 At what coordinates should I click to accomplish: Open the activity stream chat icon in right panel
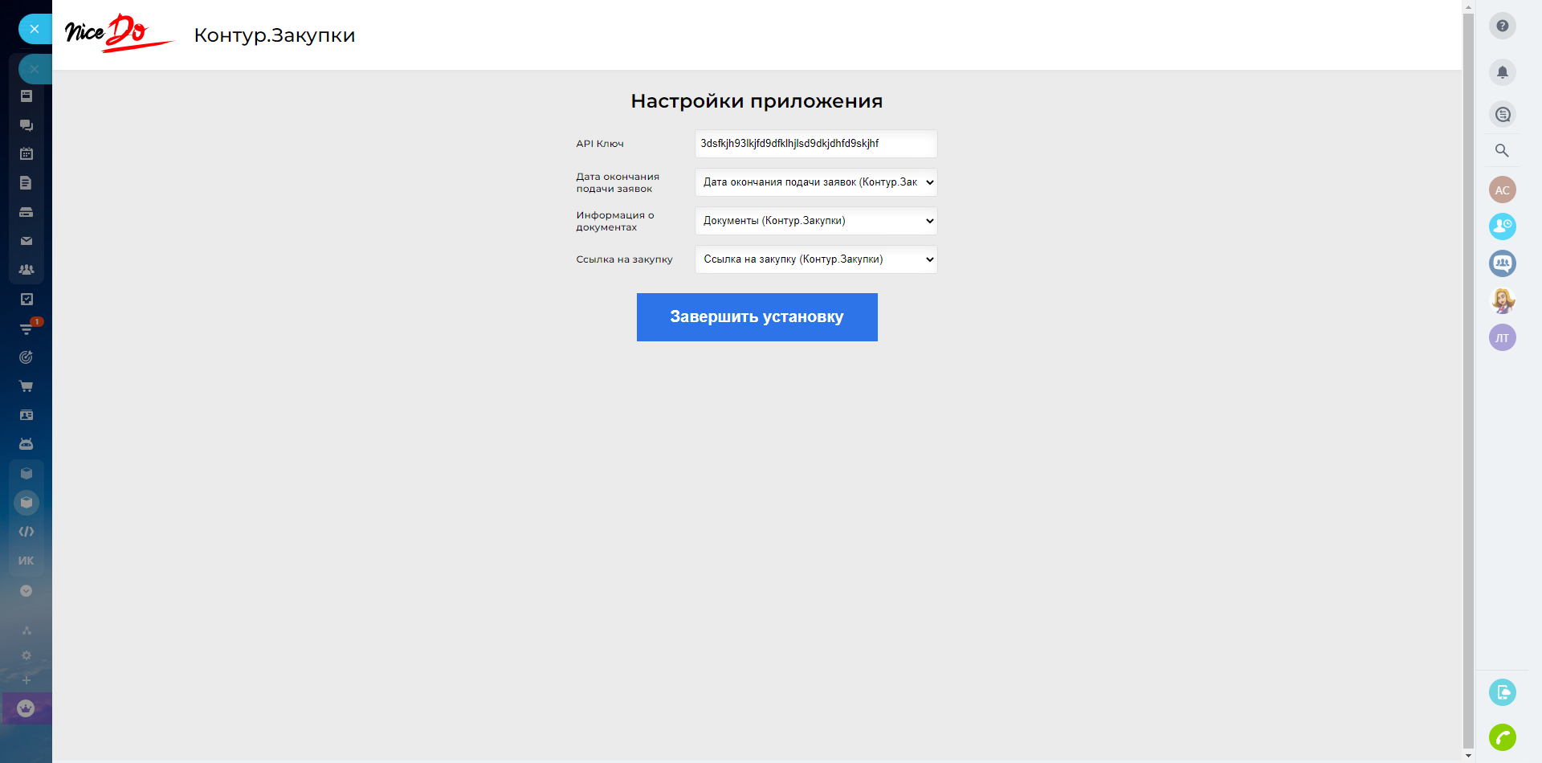pos(1503,114)
